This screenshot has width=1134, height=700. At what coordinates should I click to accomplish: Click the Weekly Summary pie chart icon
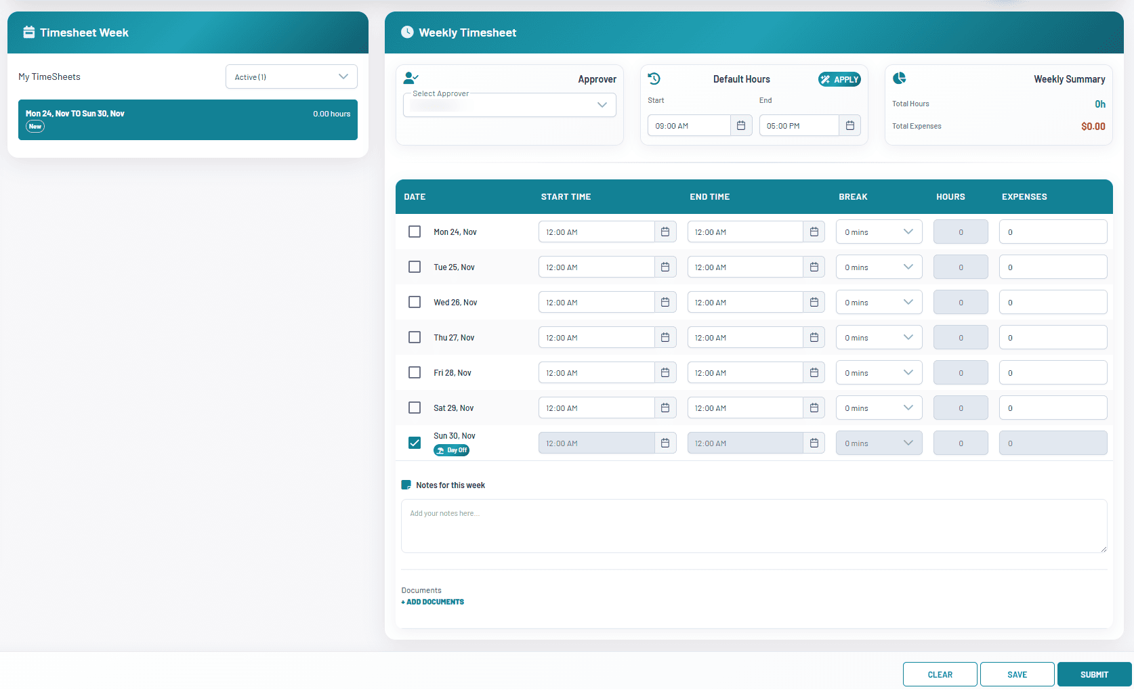pyautogui.click(x=899, y=79)
